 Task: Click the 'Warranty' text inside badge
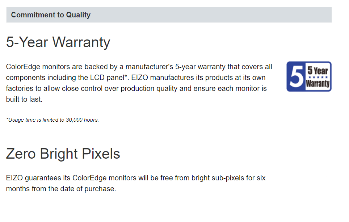click(318, 84)
